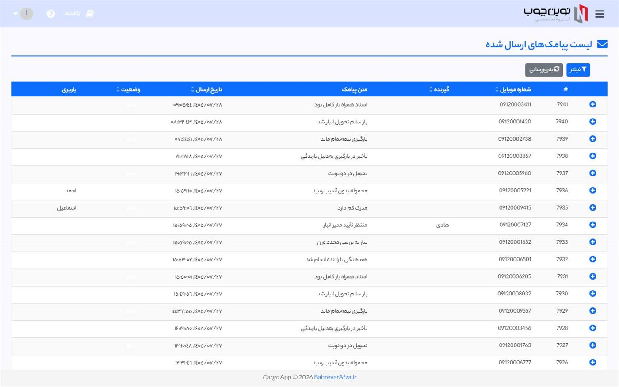619x387 pixels.
Task: Click recipient name هادی
Action: (443, 225)
